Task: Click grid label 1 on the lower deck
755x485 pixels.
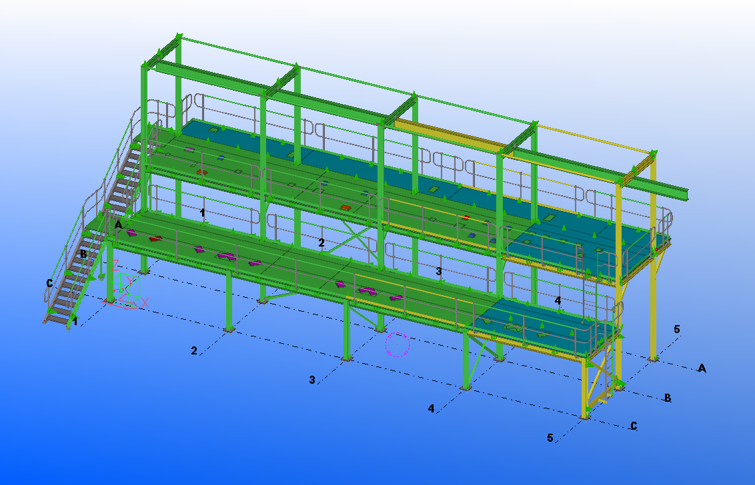Action: point(203,212)
